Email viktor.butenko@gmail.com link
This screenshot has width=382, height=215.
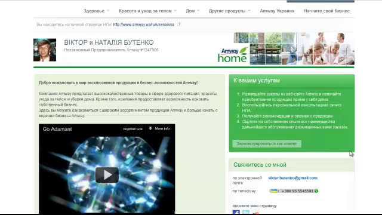293,178
